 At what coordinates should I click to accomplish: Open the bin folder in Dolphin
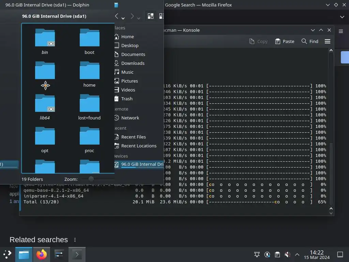(45, 42)
